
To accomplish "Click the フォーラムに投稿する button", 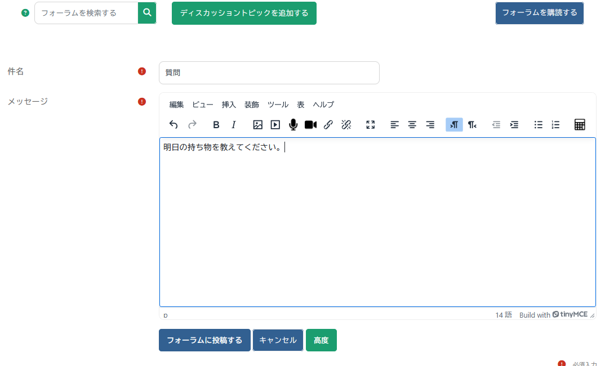I will click(x=204, y=340).
